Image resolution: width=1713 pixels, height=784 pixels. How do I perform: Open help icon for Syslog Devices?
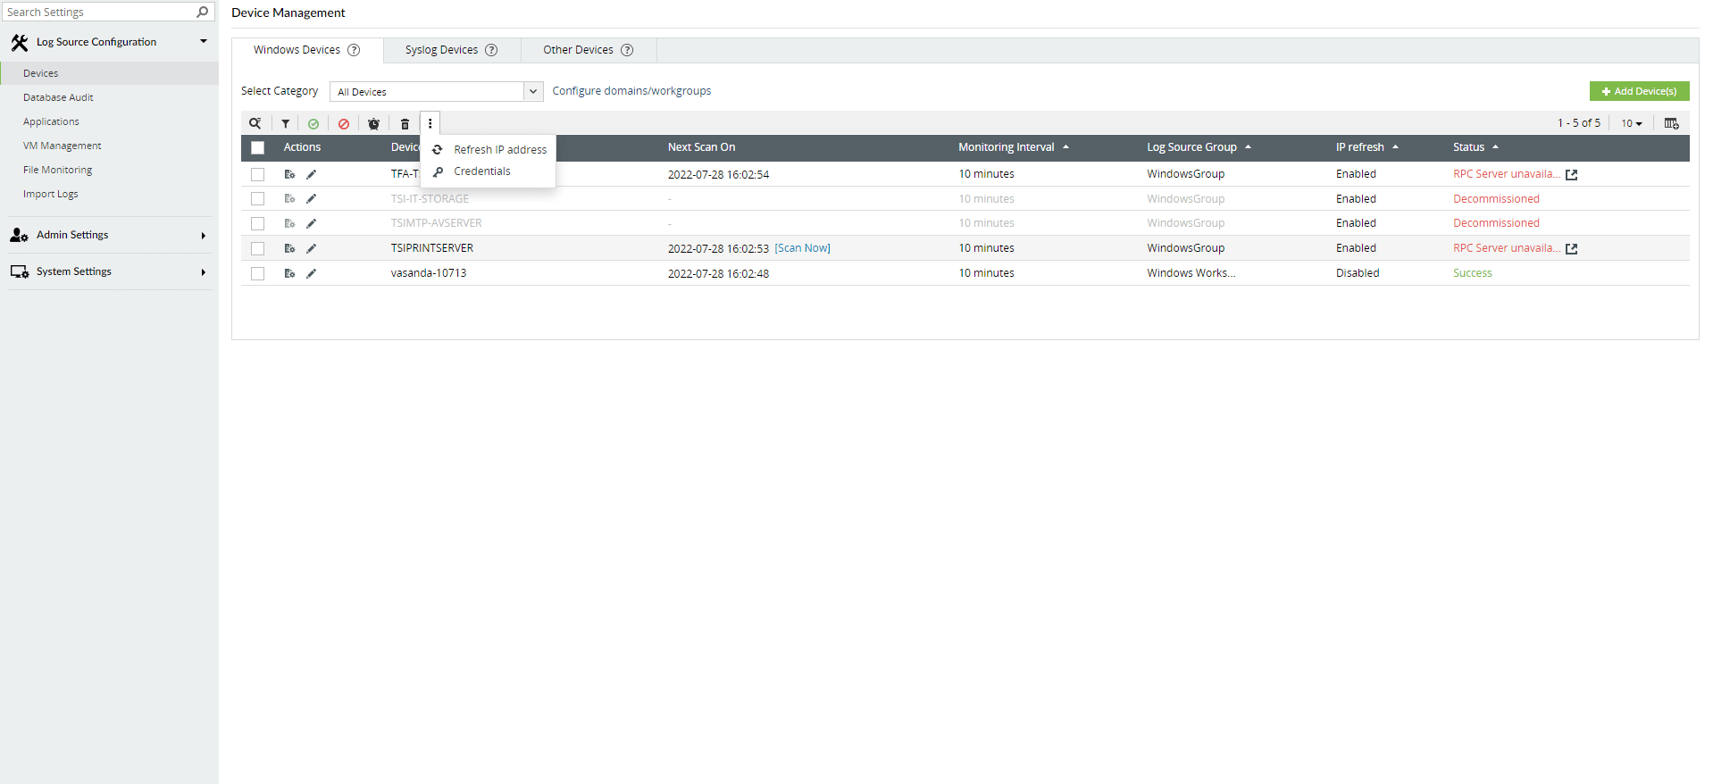pyautogui.click(x=491, y=50)
